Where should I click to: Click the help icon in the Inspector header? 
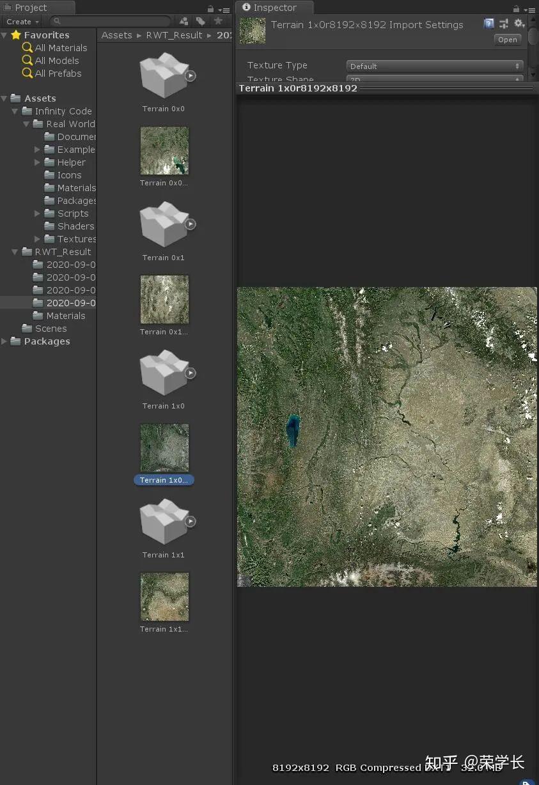click(x=488, y=23)
